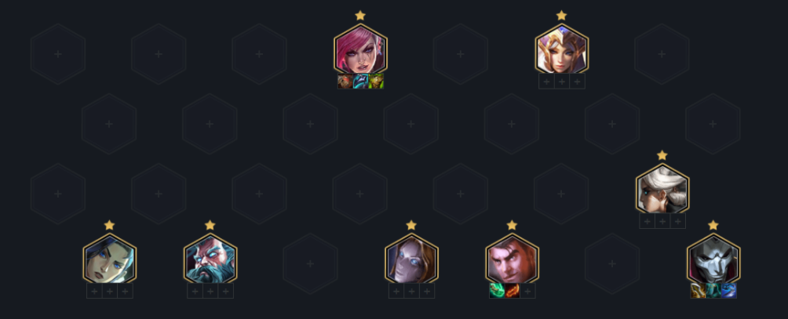Click the masked Jhin champion portrait
Viewport: 788px width, 319px height.
(x=713, y=260)
